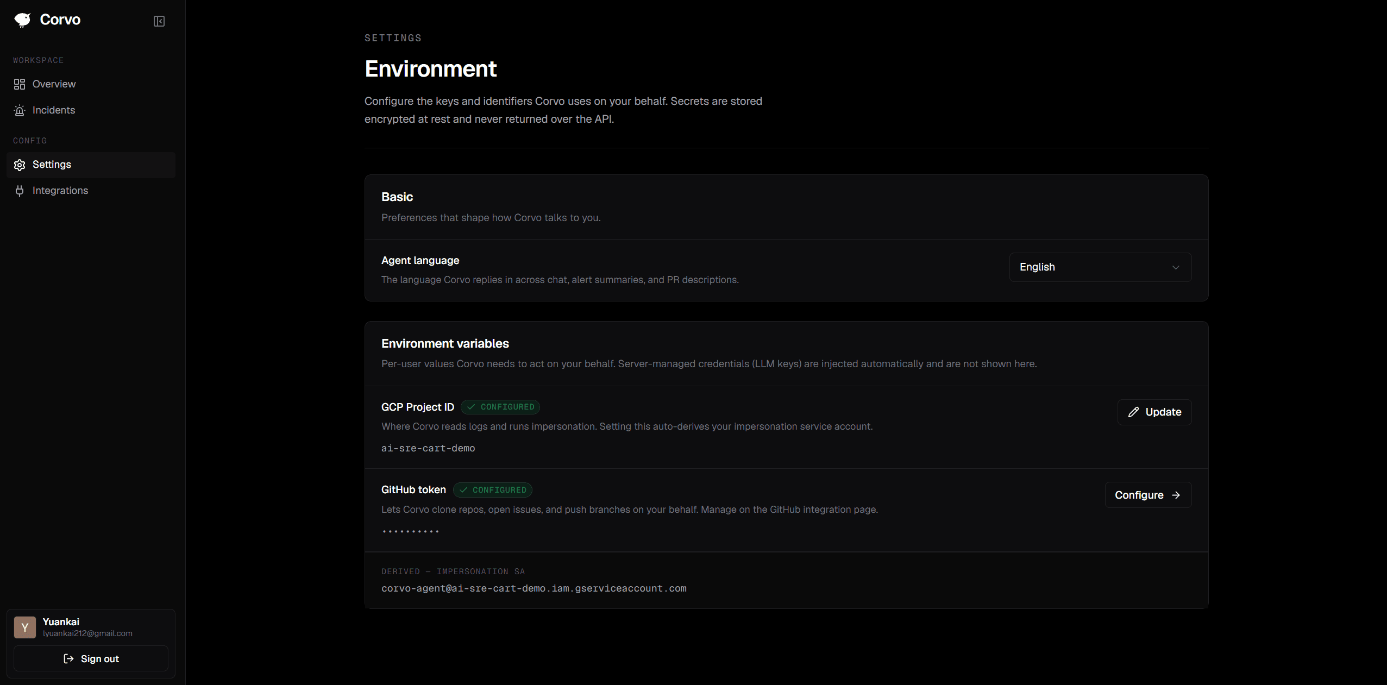Click the Sign out button
This screenshot has height=685, width=1387.
[x=91, y=658]
